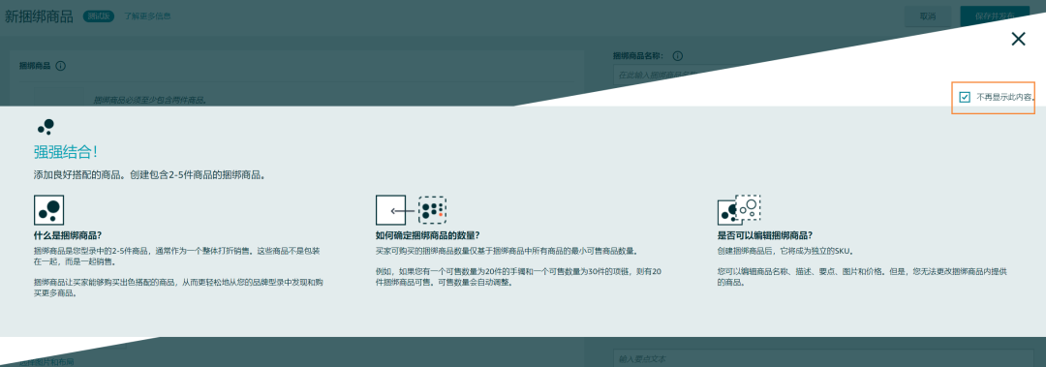Screen dimensions: 1046x367
Task: Focus the bundle name input field
Action: (822, 75)
